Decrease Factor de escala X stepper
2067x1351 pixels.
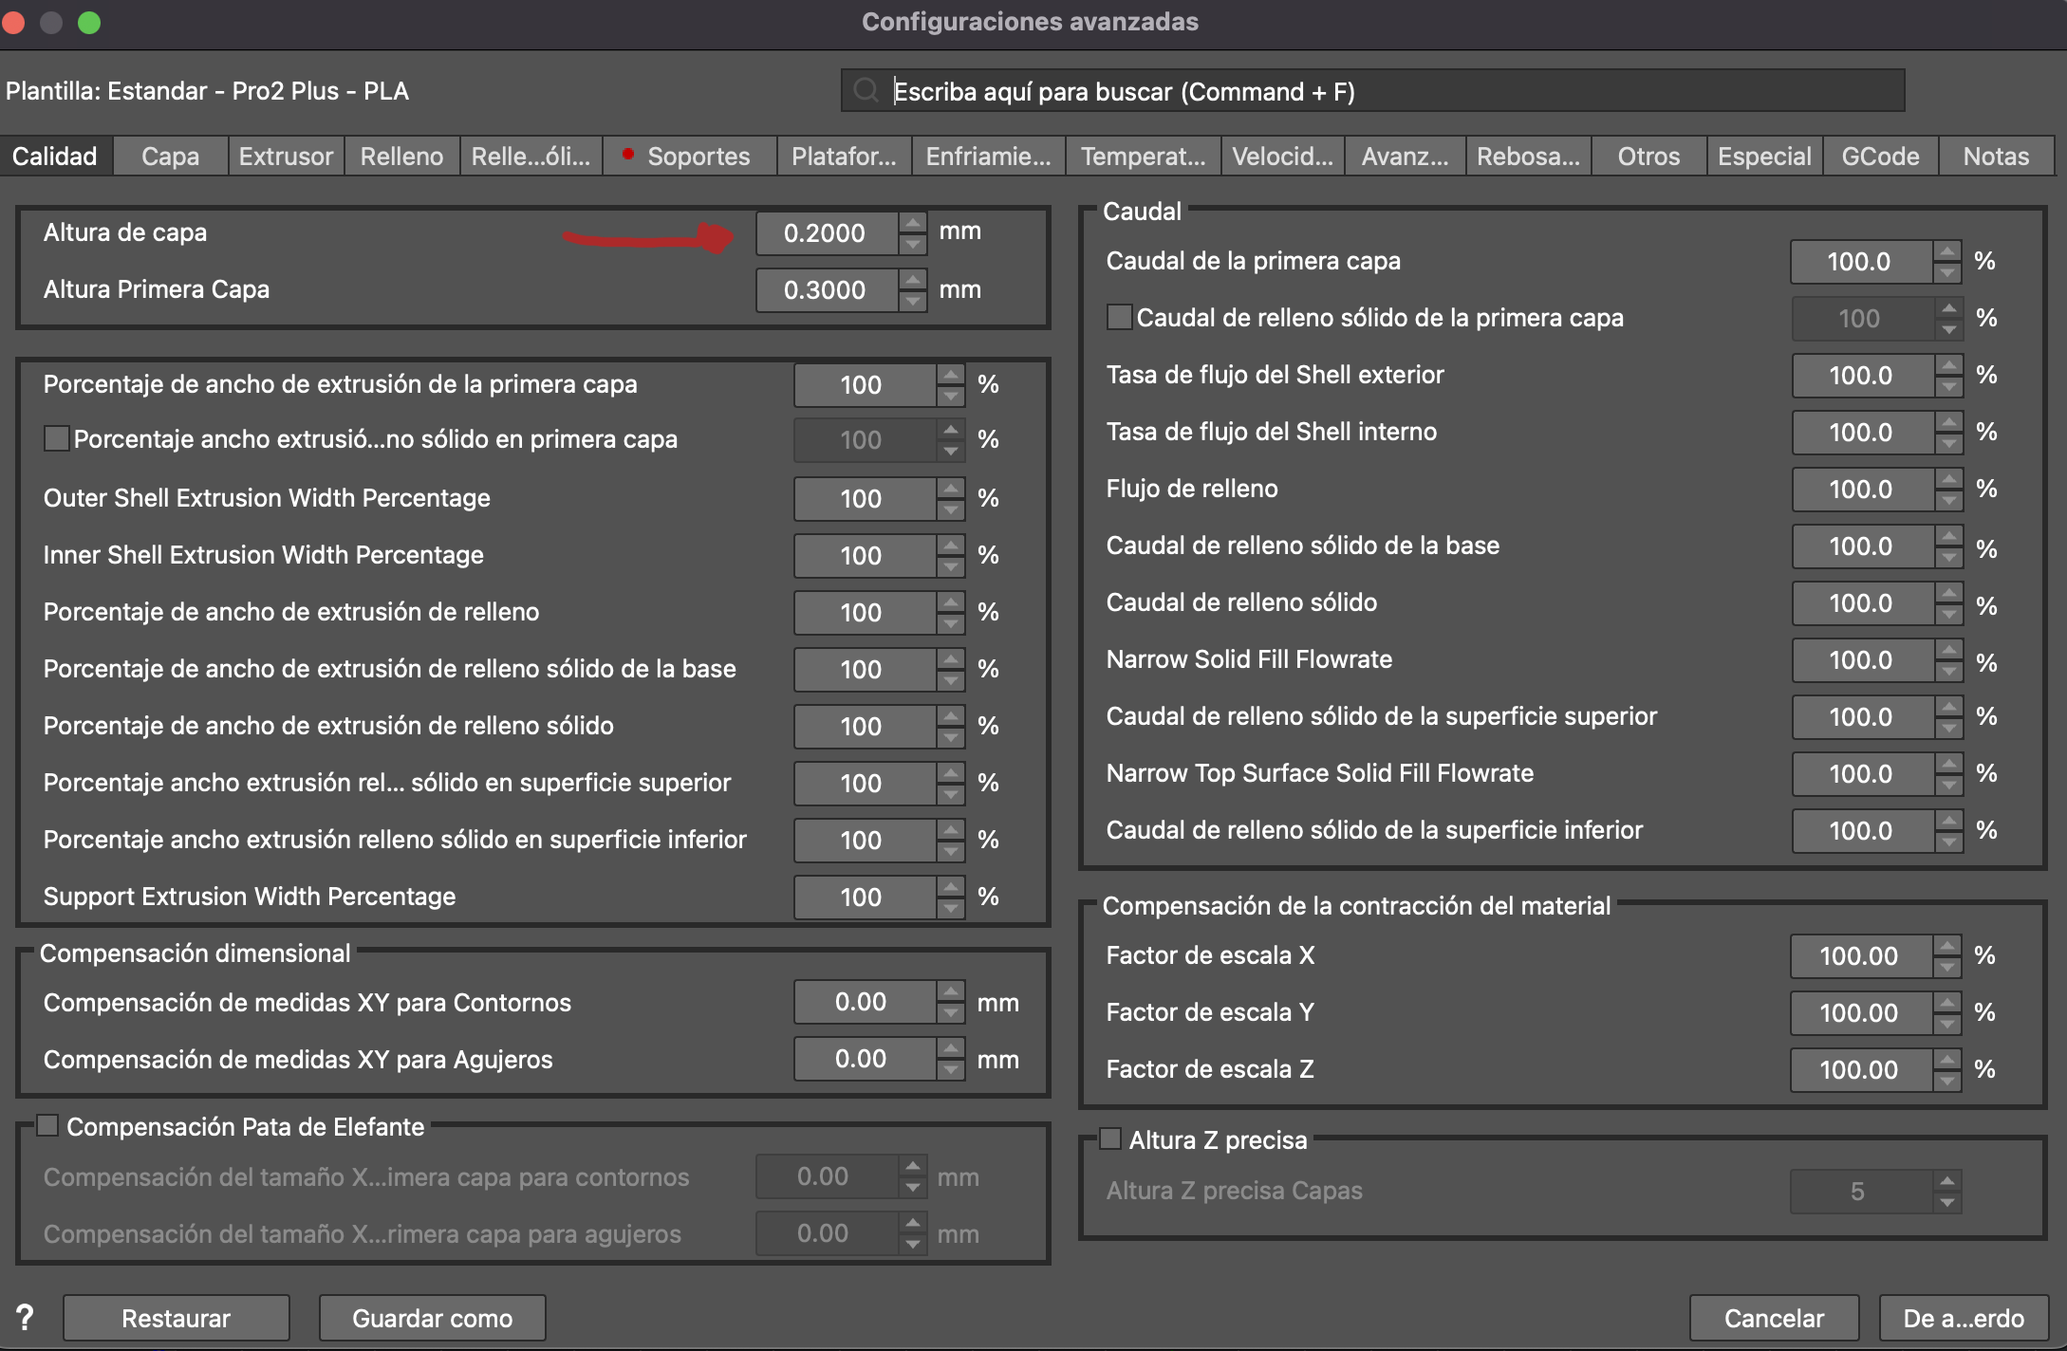[x=1946, y=967]
